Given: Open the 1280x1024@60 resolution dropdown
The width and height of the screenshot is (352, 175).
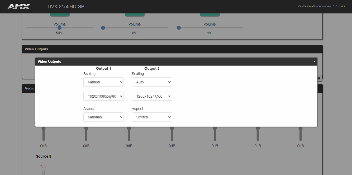Looking at the screenshot, I should click(x=152, y=96).
